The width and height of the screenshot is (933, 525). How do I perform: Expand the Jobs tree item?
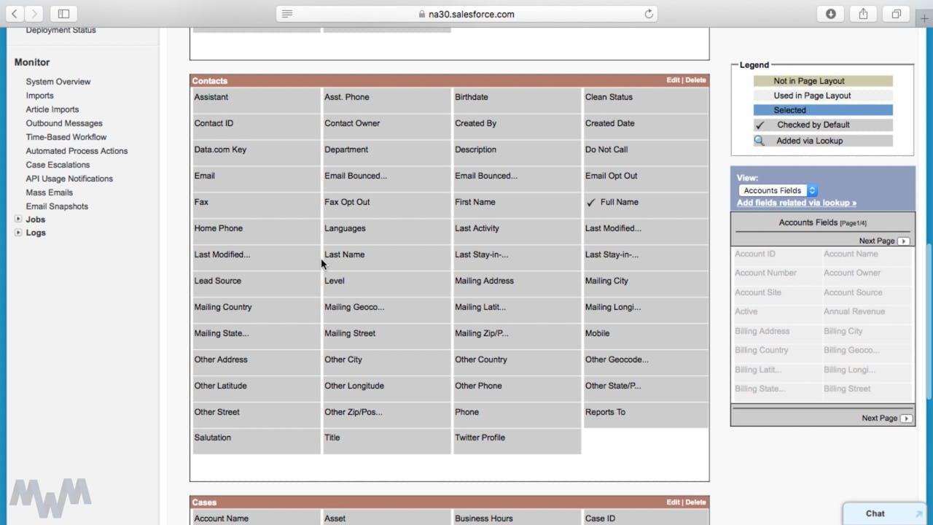(18, 219)
